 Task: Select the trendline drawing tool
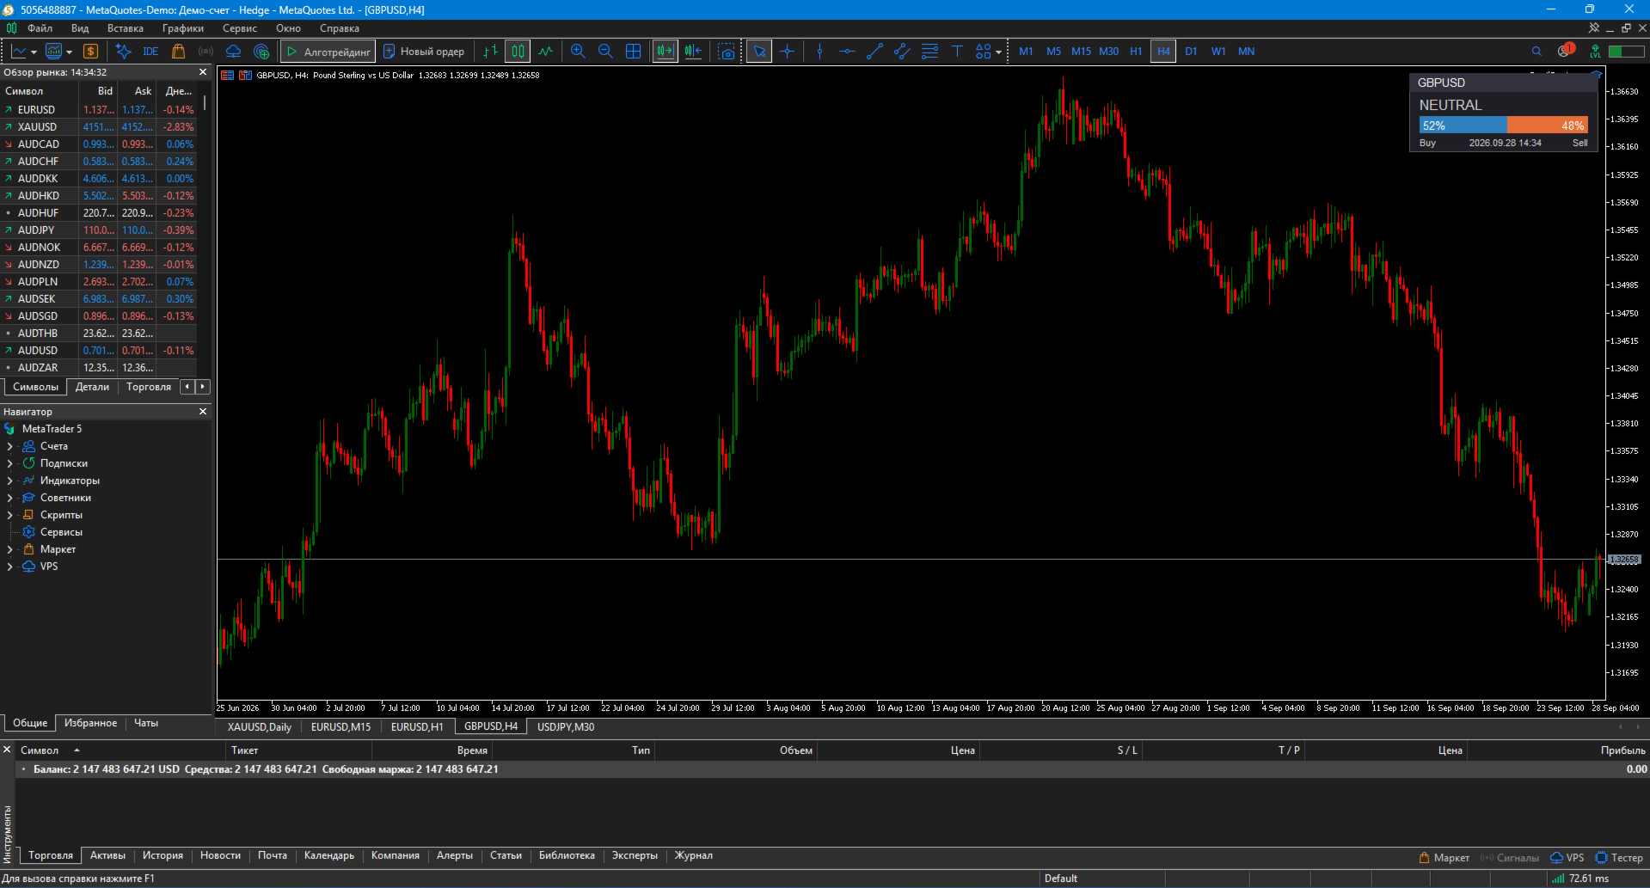(x=874, y=52)
